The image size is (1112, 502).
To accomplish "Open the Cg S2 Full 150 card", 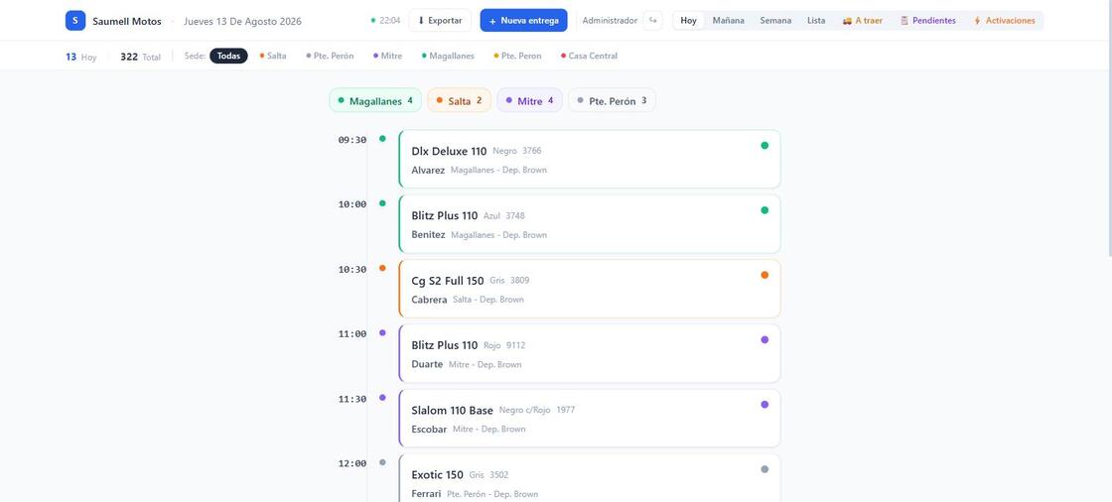I will tap(590, 289).
